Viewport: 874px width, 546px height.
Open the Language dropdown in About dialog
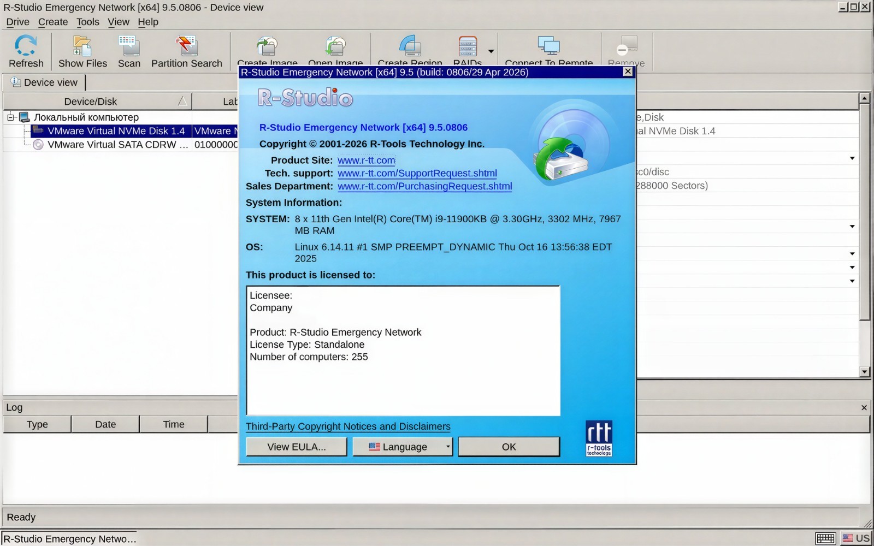tap(403, 447)
